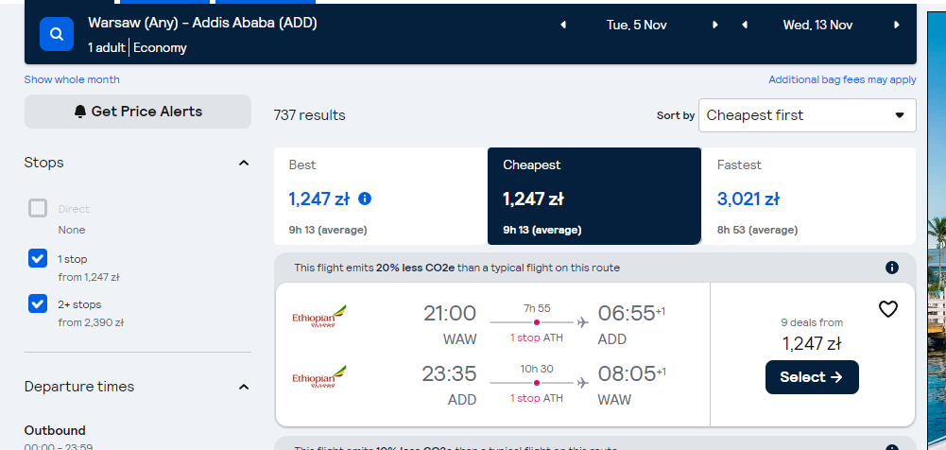Screen dimensions: 946x450
Task: Click info icon beside Best price
Action: [365, 199]
